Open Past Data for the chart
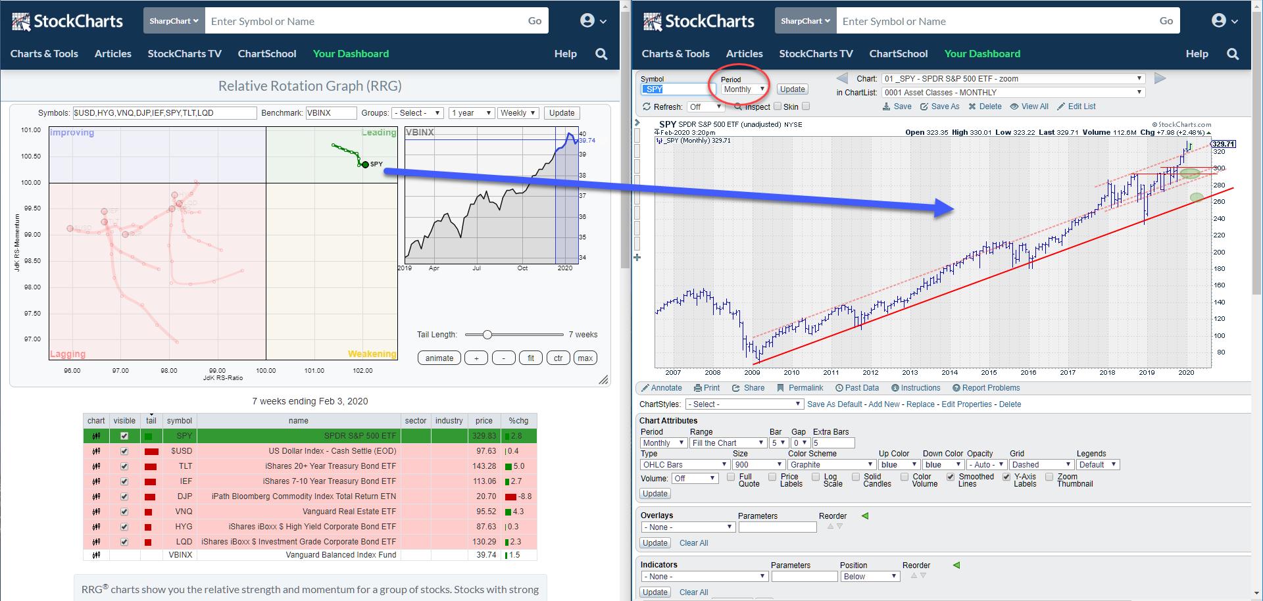Viewport: 1263px width, 601px height. [857, 388]
